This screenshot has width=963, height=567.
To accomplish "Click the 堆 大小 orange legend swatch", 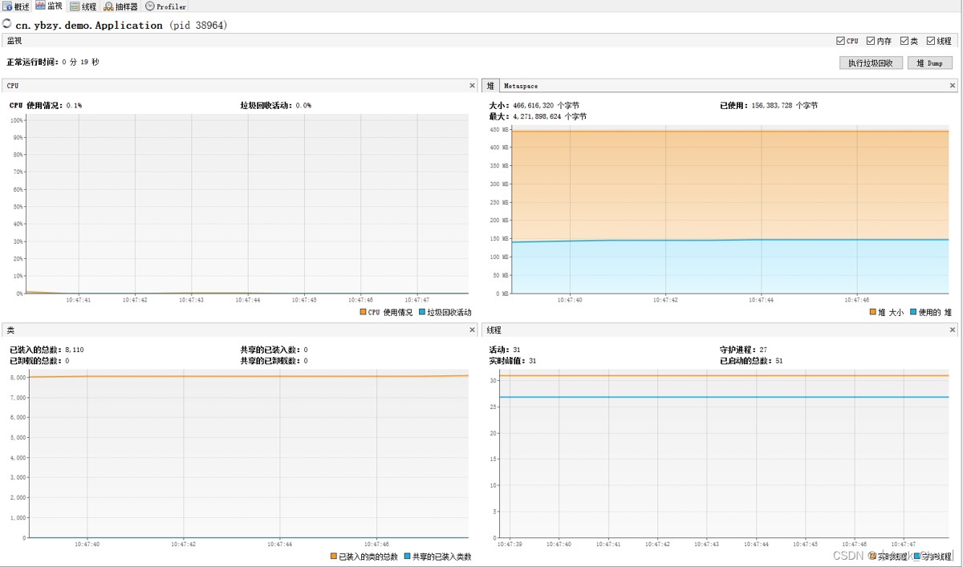I will click(873, 312).
